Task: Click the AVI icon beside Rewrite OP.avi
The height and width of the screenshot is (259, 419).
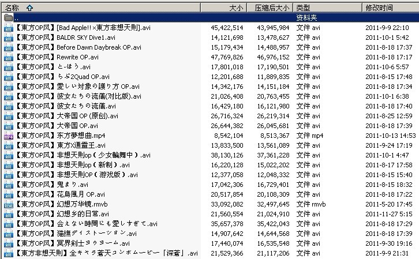Action: coord(8,57)
